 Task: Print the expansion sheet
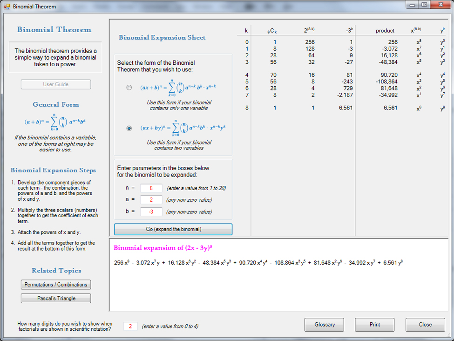coord(374,325)
